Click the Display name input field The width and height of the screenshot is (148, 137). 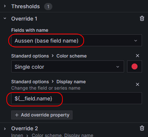(77, 98)
